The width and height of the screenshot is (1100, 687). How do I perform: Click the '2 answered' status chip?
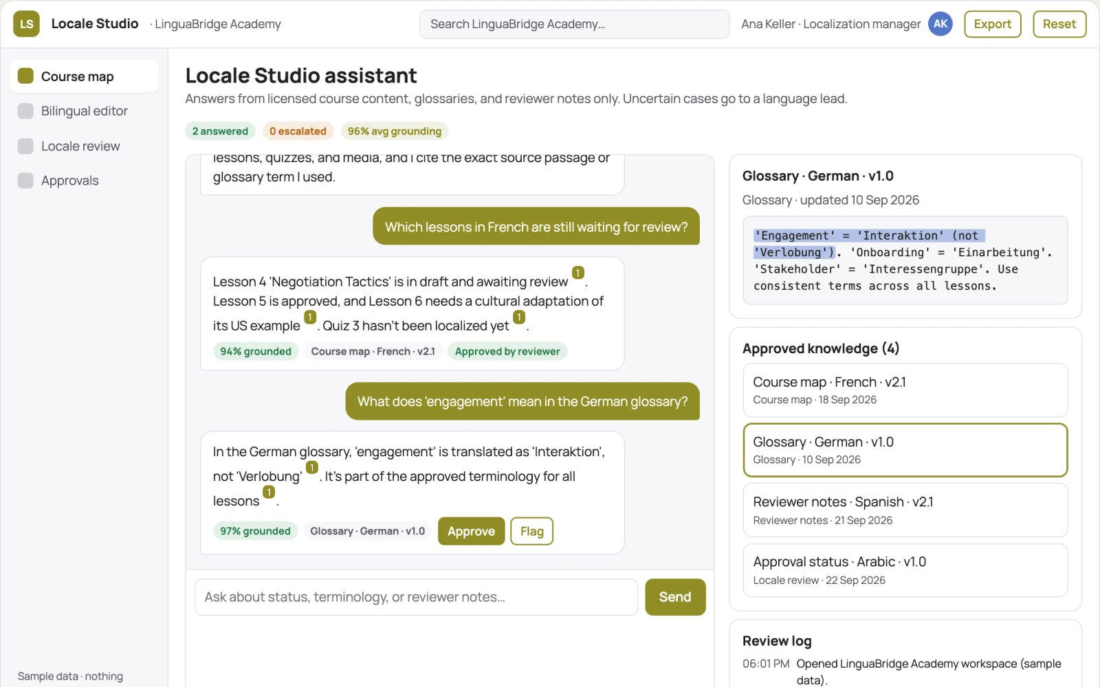coord(220,131)
